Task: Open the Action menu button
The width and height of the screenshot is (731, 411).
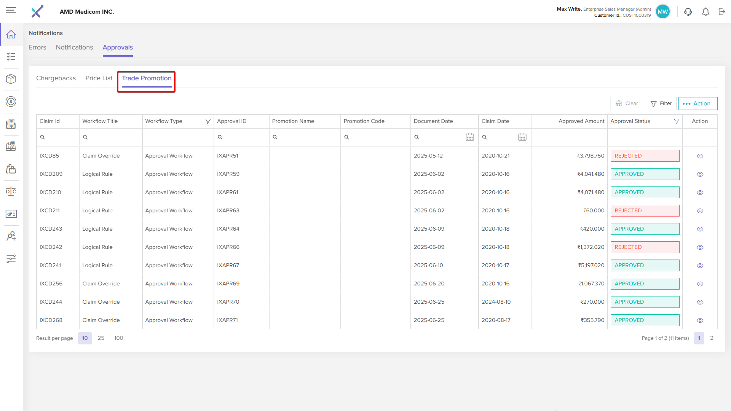Action: [x=697, y=104]
